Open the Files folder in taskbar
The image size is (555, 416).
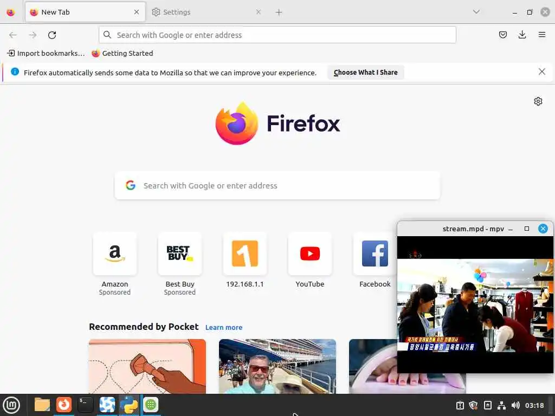coord(42,405)
